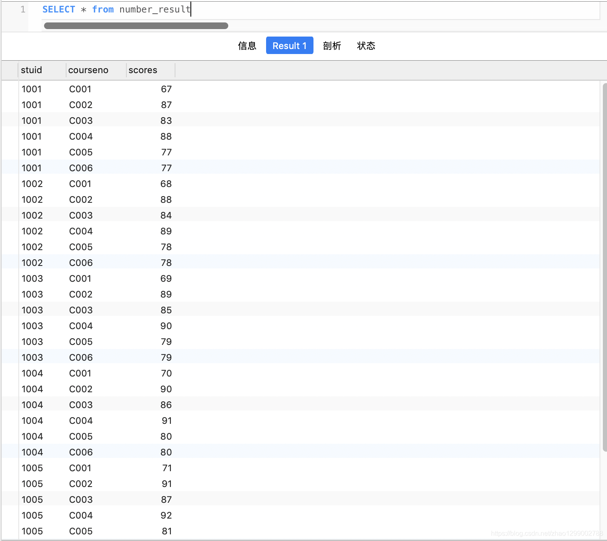Click C002 cell for student 1002

click(81, 200)
